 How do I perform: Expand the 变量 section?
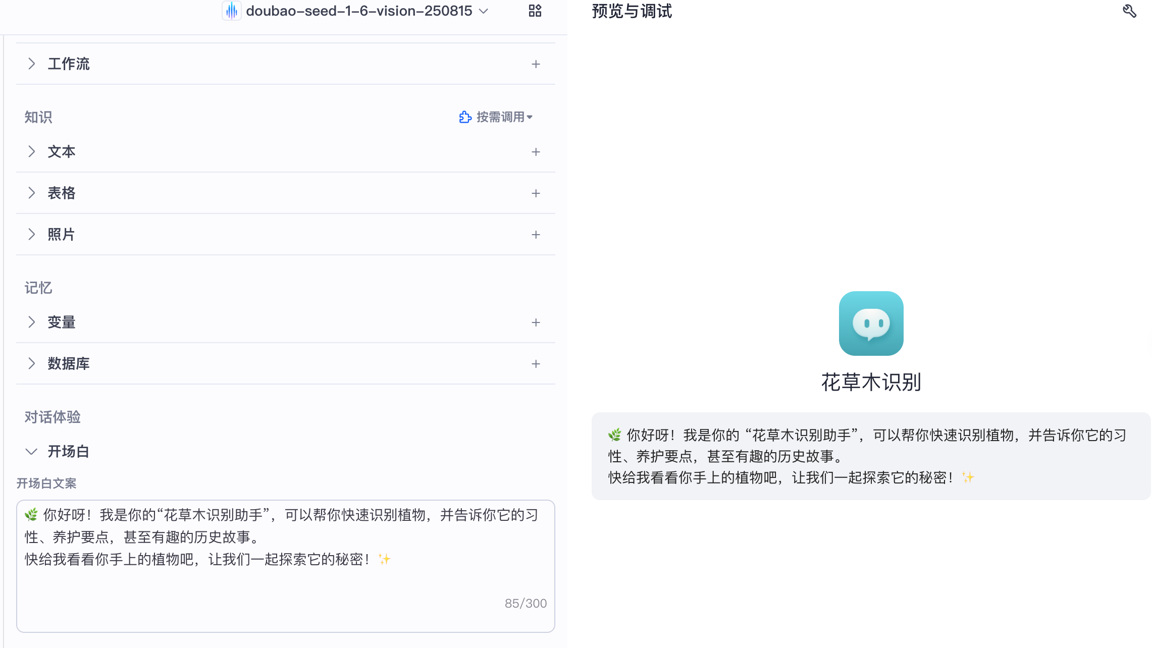(31, 322)
